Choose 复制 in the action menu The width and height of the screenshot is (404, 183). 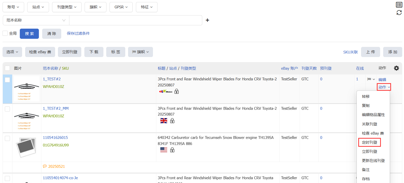coord(366,106)
